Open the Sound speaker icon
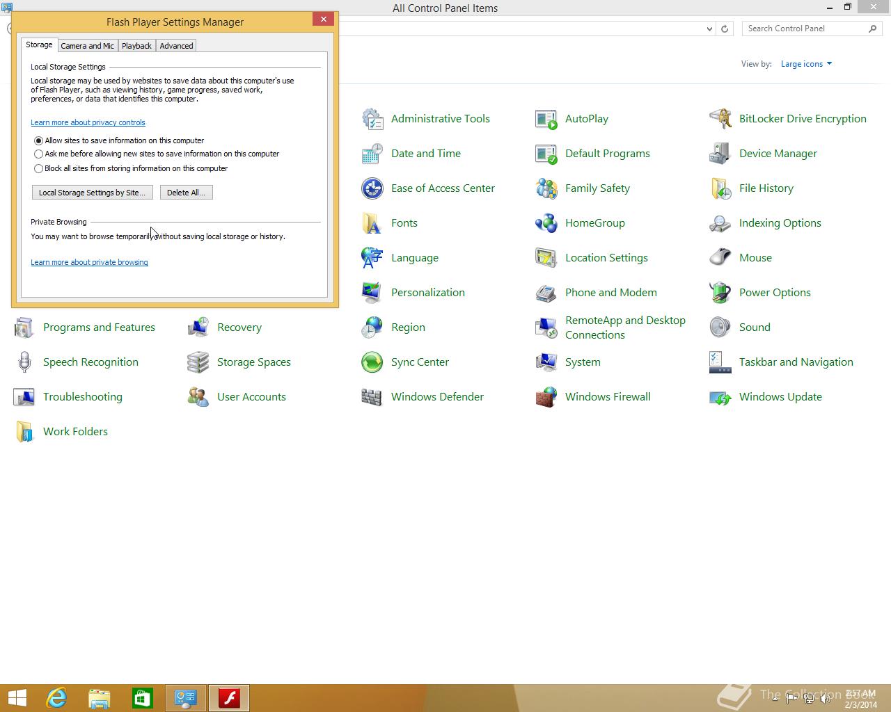The height and width of the screenshot is (712, 891). click(x=720, y=327)
